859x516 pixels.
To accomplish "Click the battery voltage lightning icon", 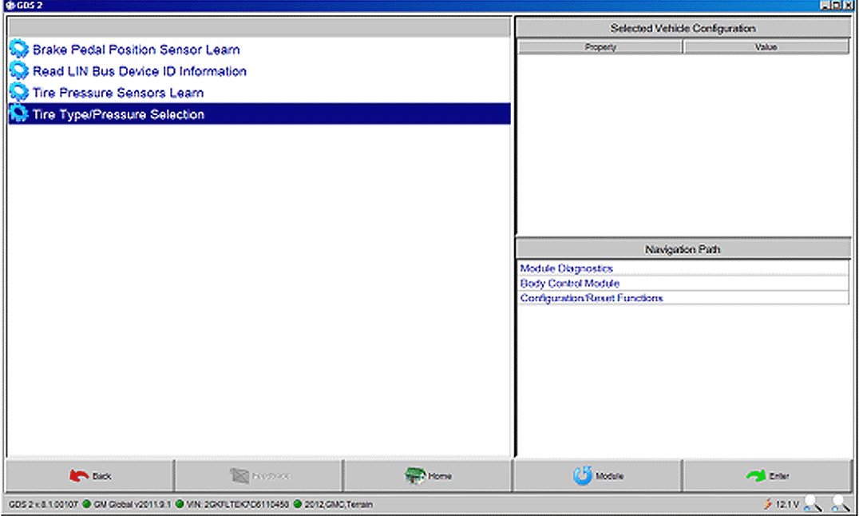I will click(767, 504).
